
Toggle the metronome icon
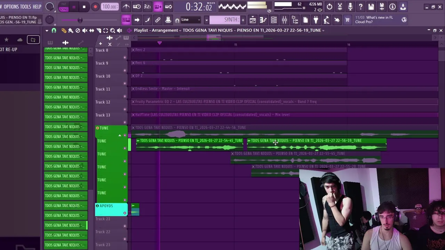(126, 7)
